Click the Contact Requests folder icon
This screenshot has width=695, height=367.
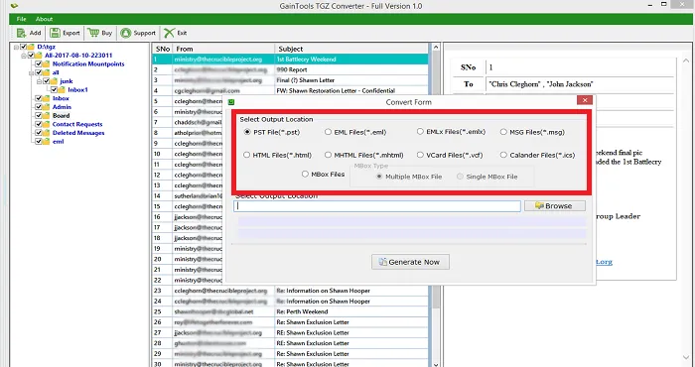pos(46,124)
